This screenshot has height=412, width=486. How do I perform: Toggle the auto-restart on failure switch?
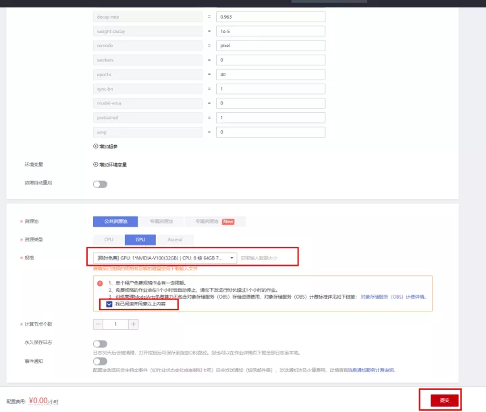(100, 184)
